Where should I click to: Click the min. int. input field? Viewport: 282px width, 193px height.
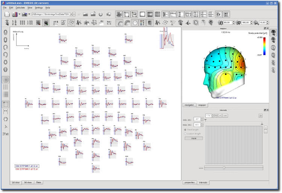[197, 119]
